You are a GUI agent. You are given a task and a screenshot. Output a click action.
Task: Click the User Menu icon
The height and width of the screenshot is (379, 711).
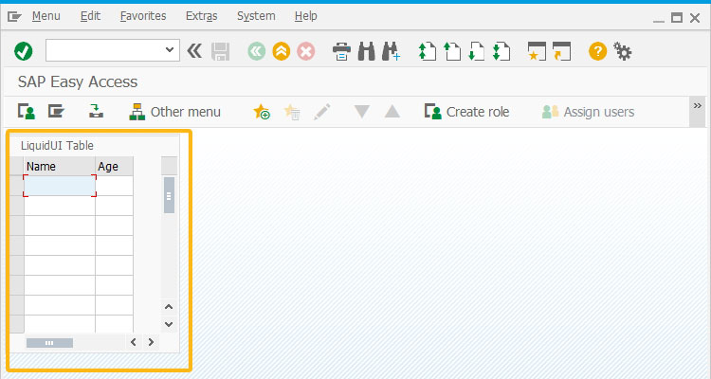point(27,111)
